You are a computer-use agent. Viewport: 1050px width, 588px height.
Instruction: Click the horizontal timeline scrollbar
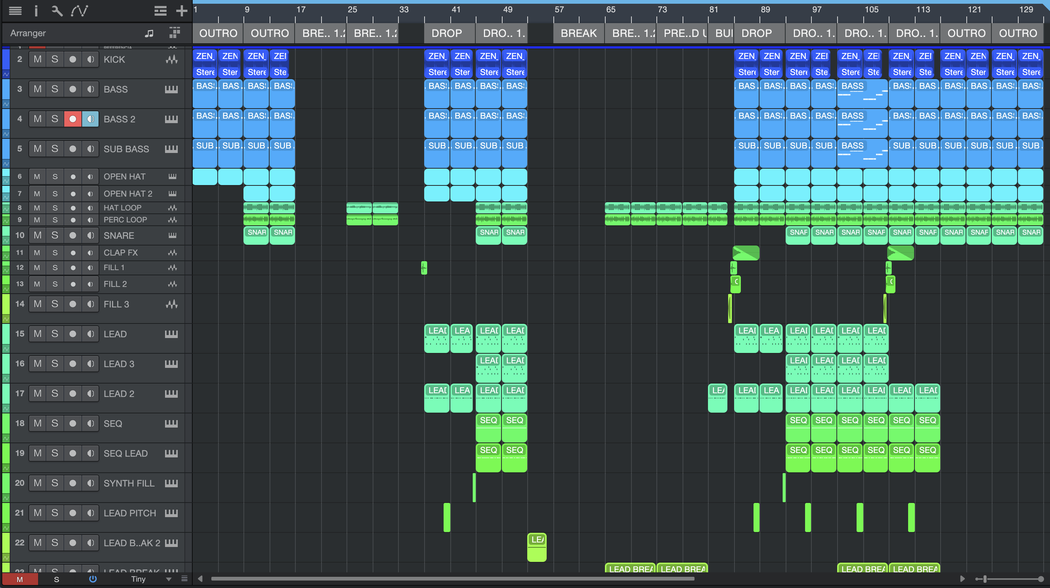(453, 579)
